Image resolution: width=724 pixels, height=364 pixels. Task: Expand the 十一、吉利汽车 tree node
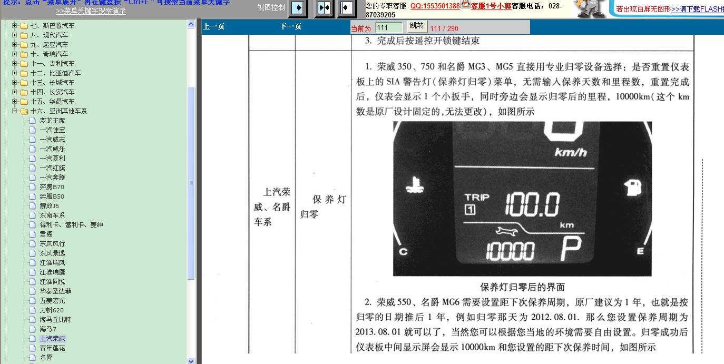pos(15,64)
